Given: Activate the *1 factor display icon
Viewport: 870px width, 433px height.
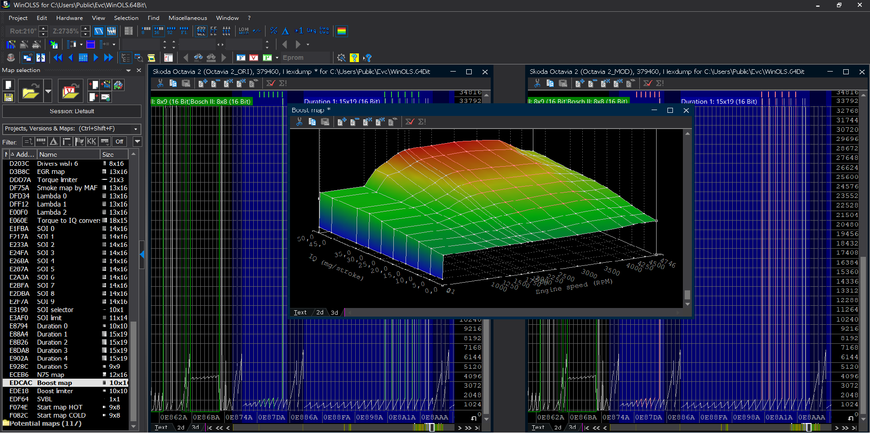Looking at the screenshot, I should pos(299,30).
